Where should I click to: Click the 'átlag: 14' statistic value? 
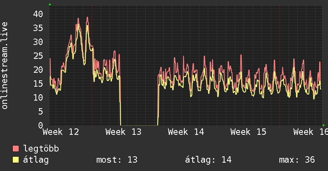[x=208, y=160]
